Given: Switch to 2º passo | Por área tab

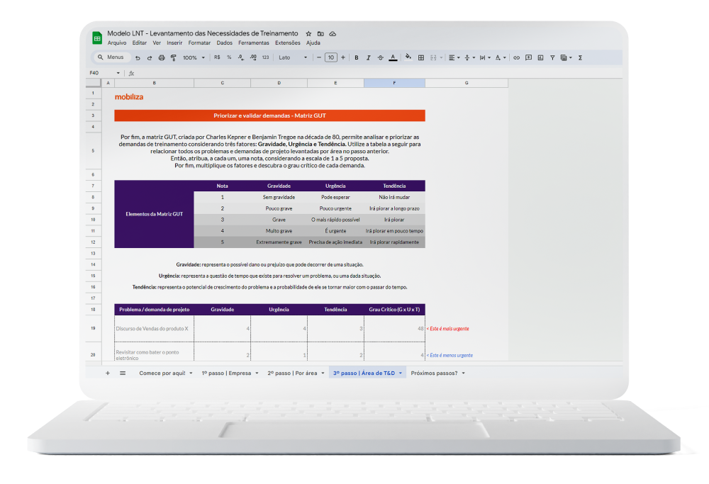Looking at the screenshot, I should tap(292, 373).
